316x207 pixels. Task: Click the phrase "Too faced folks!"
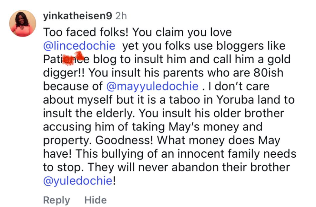[x=86, y=32]
